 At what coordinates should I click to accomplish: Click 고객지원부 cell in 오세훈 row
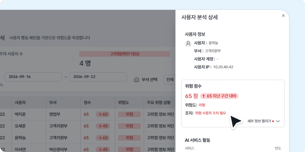pyautogui.click(x=58, y=126)
